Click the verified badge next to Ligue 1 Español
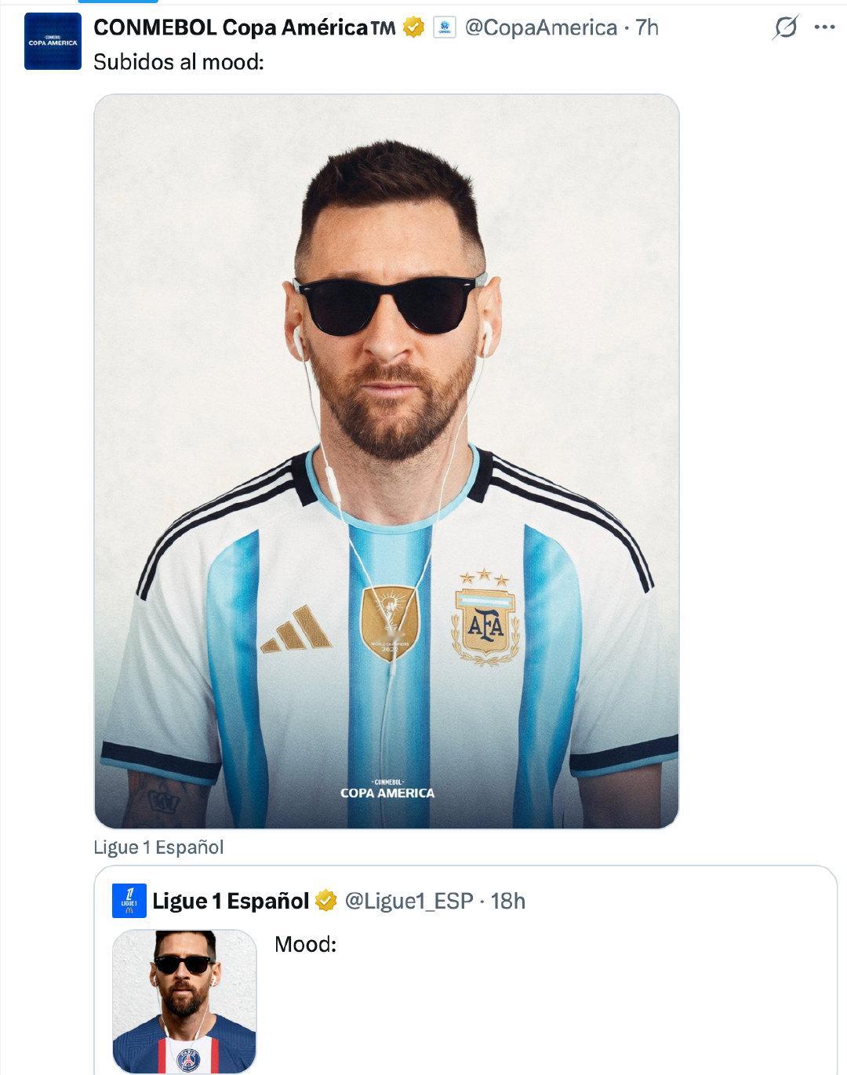The width and height of the screenshot is (847, 1075). pyautogui.click(x=325, y=901)
